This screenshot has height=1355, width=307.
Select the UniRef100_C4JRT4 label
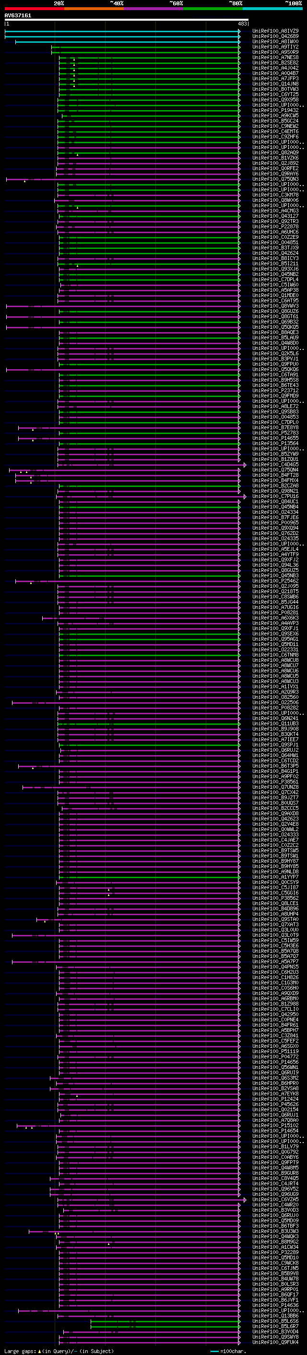(x=275, y=1183)
